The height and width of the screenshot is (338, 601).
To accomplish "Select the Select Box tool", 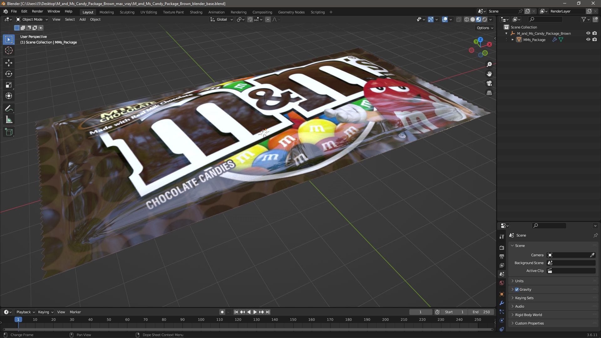I will pyautogui.click(x=9, y=39).
